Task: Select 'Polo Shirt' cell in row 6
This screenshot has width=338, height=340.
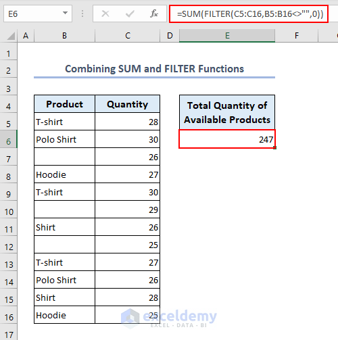Action: coord(64,139)
